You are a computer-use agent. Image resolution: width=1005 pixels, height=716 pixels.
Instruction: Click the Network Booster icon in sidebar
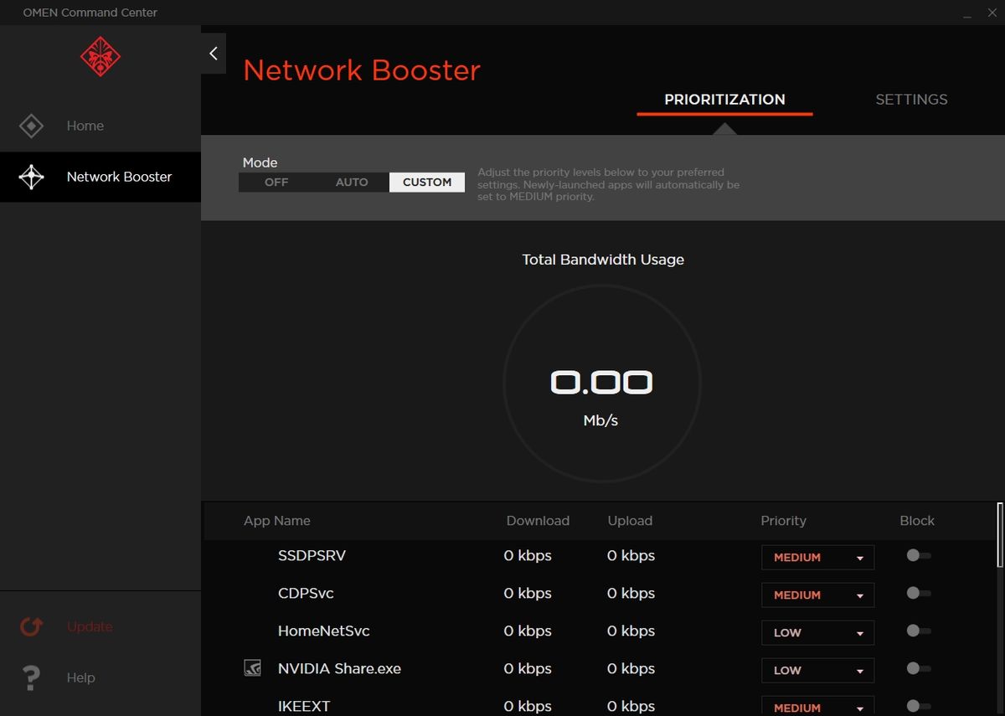(31, 177)
